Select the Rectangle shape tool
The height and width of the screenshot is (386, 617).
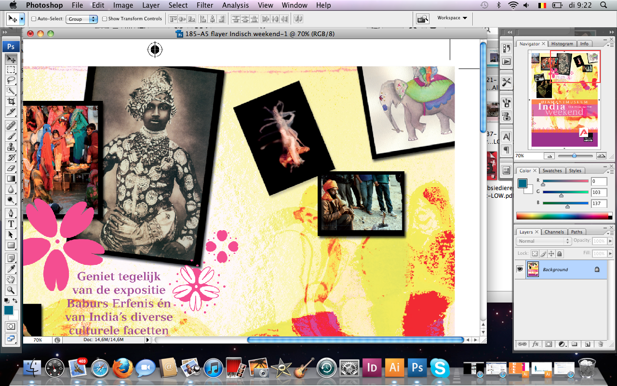11,245
